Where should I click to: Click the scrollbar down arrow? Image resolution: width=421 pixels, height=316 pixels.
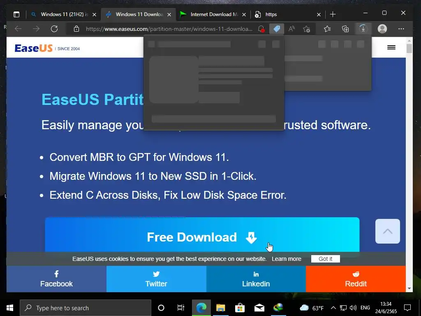[x=409, y=288]
